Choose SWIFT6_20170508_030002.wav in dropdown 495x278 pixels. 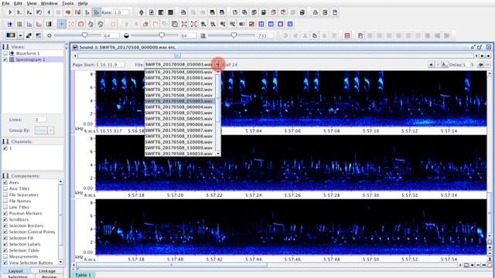(180, 90)
